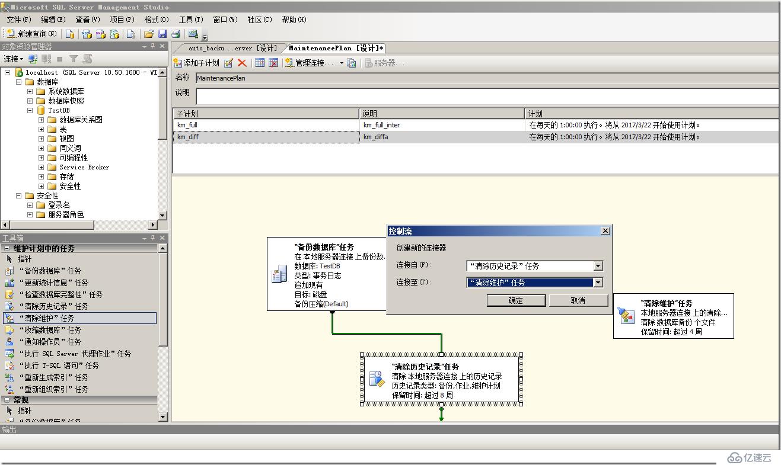
Task: Click Object Explorer refresh icon
Action: [87, 59]
